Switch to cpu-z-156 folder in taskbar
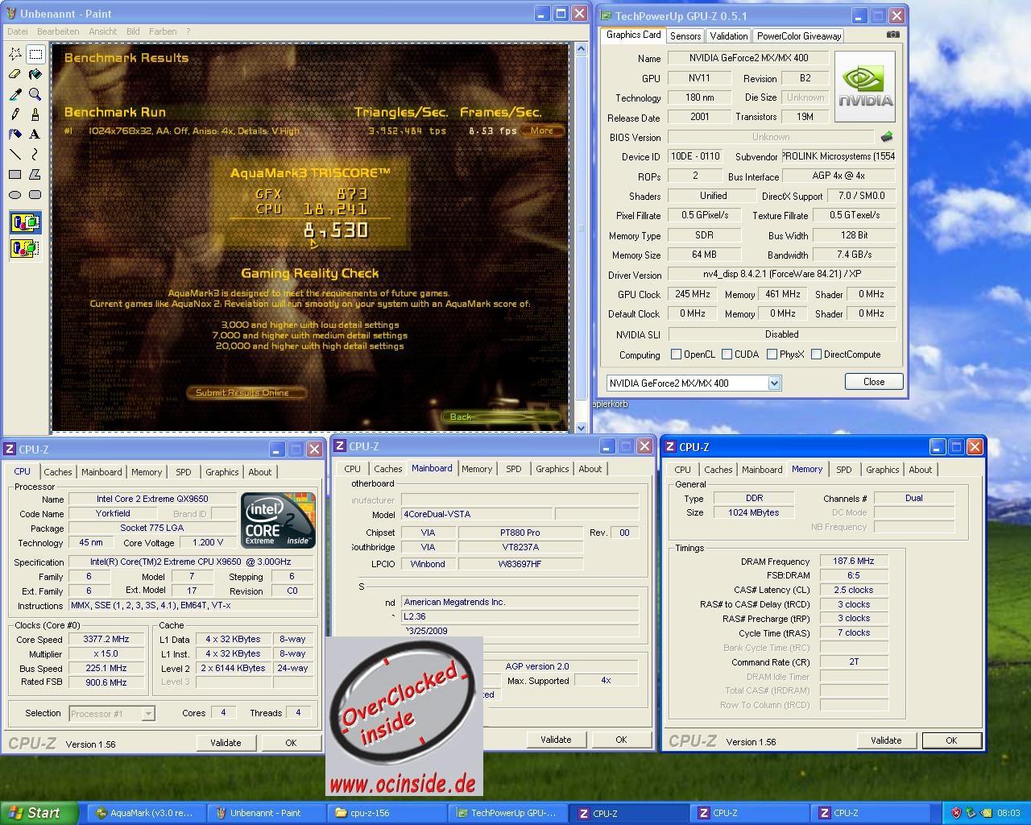This screenshot has width=1031, height=825. (x=387, y=813)
